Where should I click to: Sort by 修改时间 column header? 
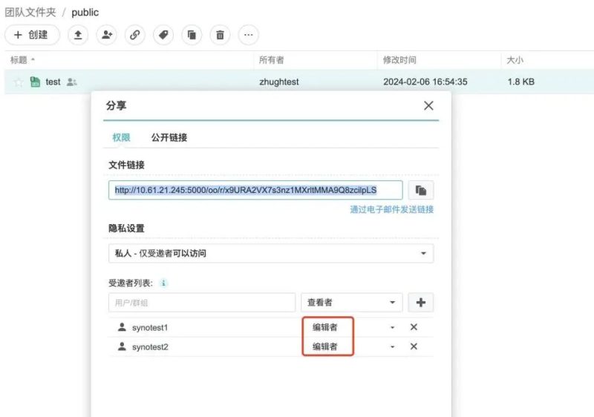399,60
